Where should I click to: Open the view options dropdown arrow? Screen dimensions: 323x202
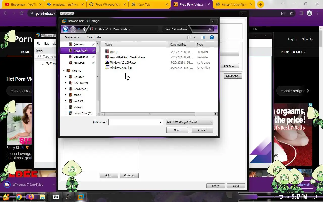click(x=194, y=37)
